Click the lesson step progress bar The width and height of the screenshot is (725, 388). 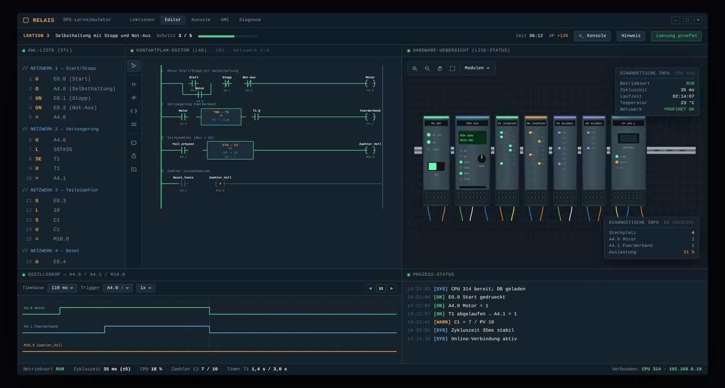point(228,36)
